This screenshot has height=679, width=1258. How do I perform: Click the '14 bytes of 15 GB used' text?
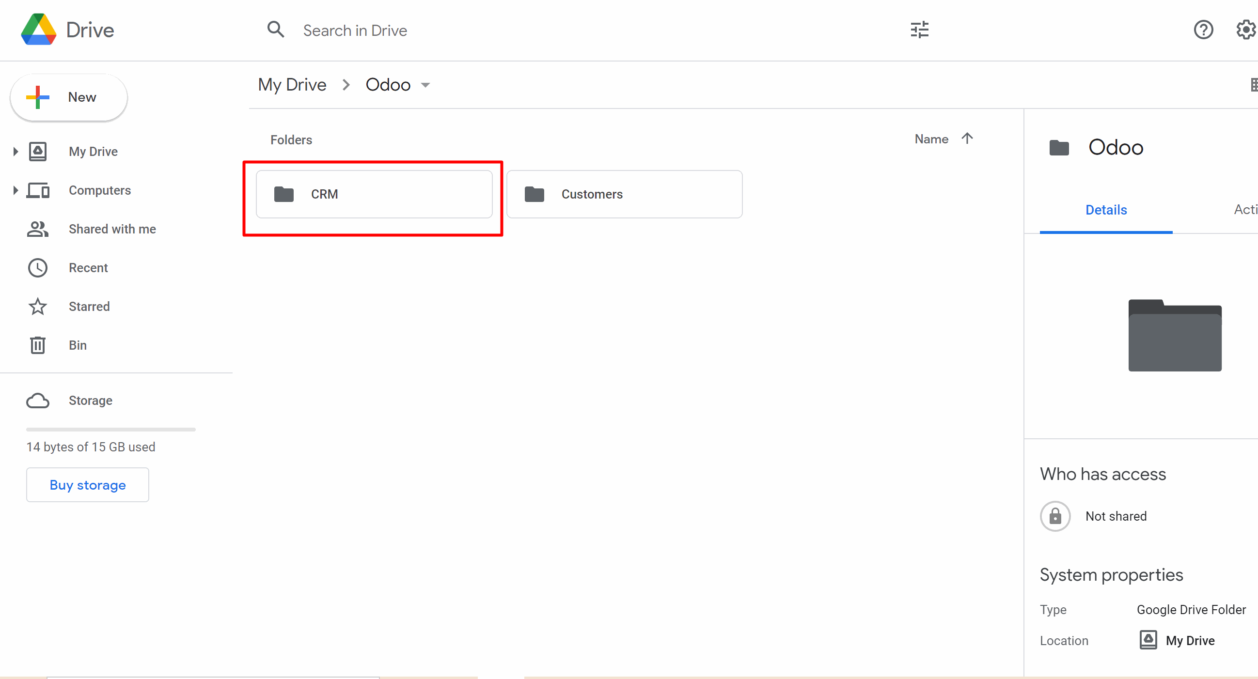pos(91,447)
